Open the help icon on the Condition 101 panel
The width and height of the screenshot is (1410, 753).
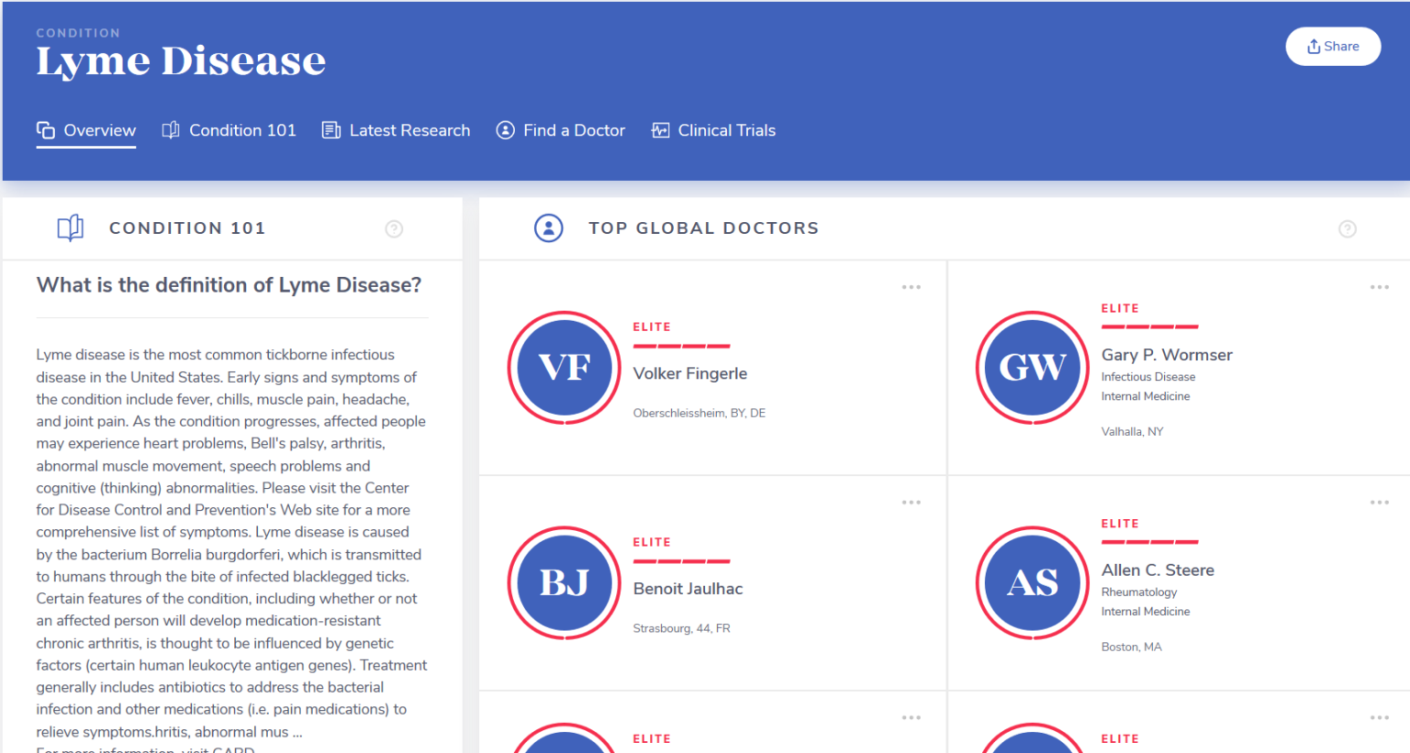pos(394,228)
